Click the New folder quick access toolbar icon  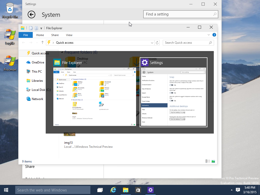(36, 28)
